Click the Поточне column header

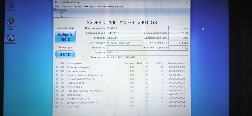click(x=128, y=63)
